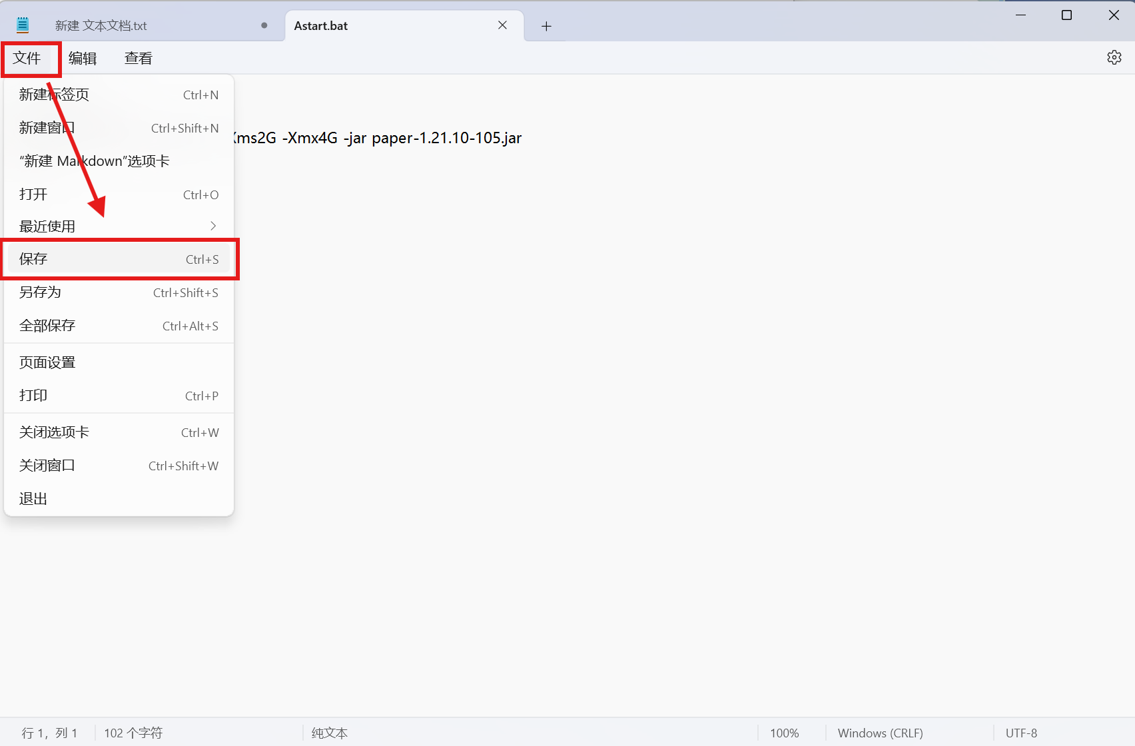Click the add new tab plus icon
Viewport: 1135px width, 746px height.
tap(546, 26)
